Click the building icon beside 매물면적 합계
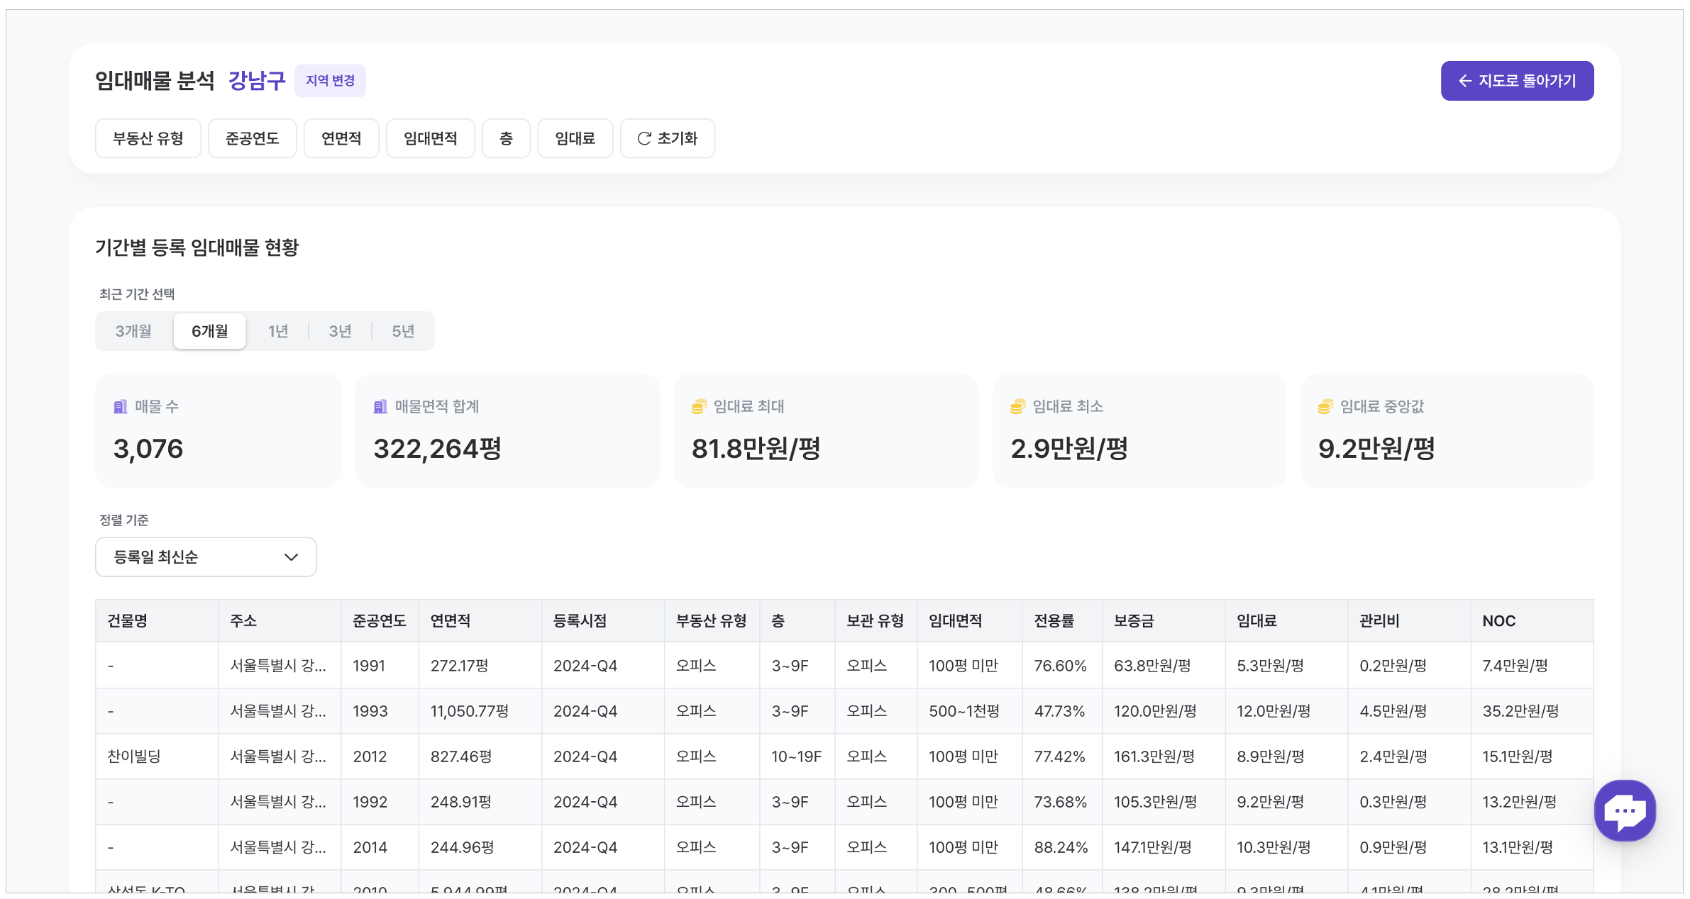 [380, 406]
